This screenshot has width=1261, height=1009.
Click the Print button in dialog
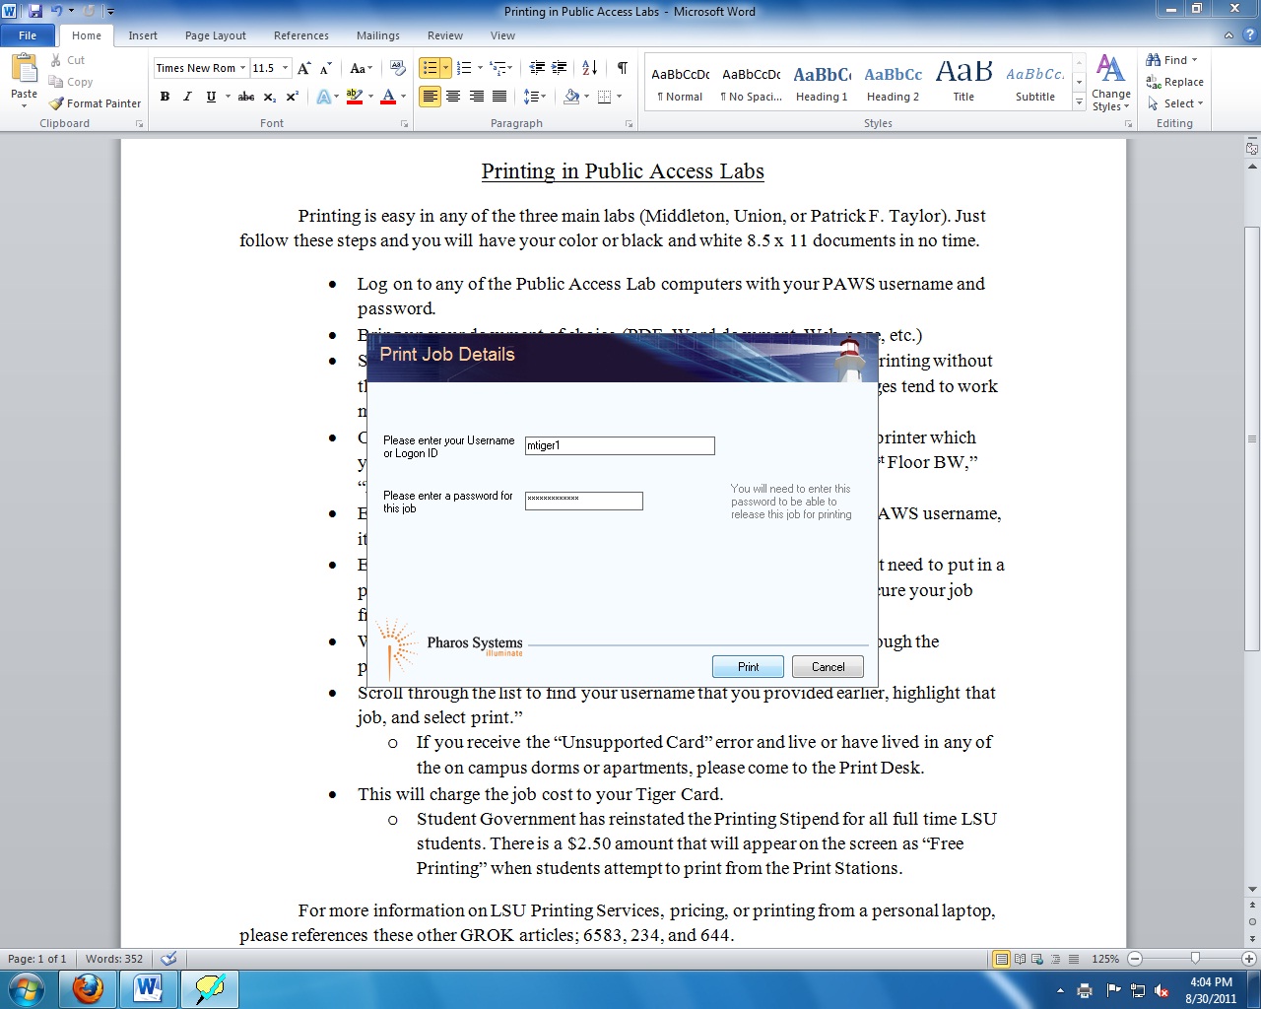749,667
